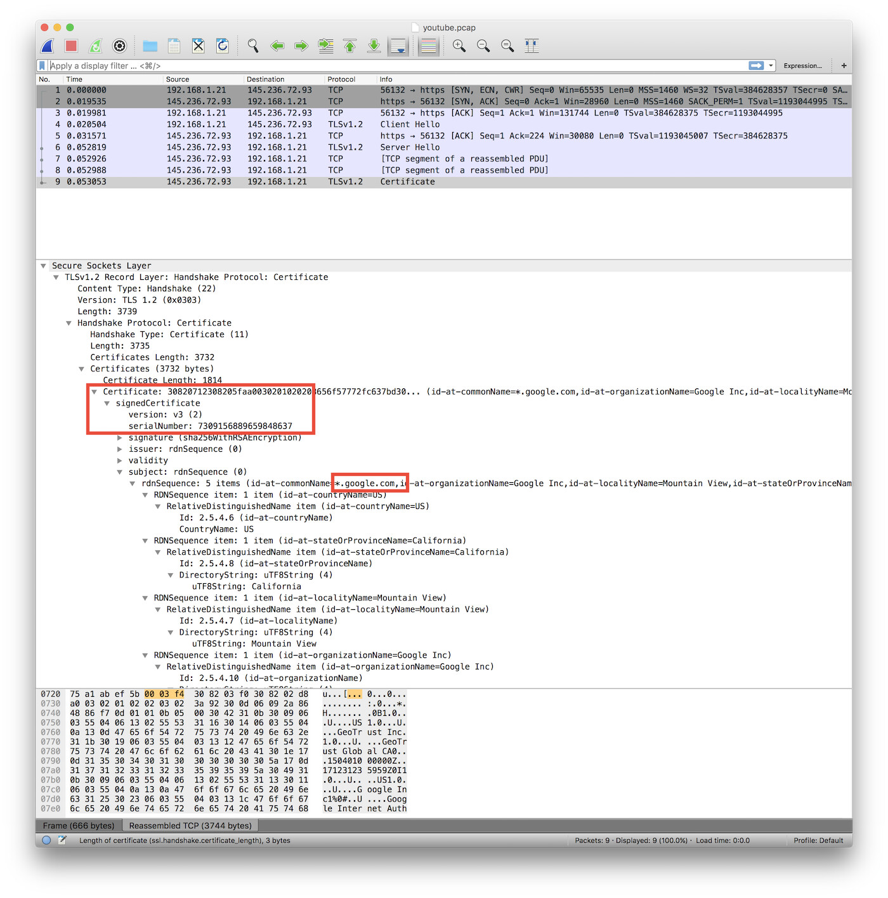Switch to Frame (666 bytes) tab
The height and width of the screenshot is (898, 888).
pyautogui.click(x=79, y=826)
